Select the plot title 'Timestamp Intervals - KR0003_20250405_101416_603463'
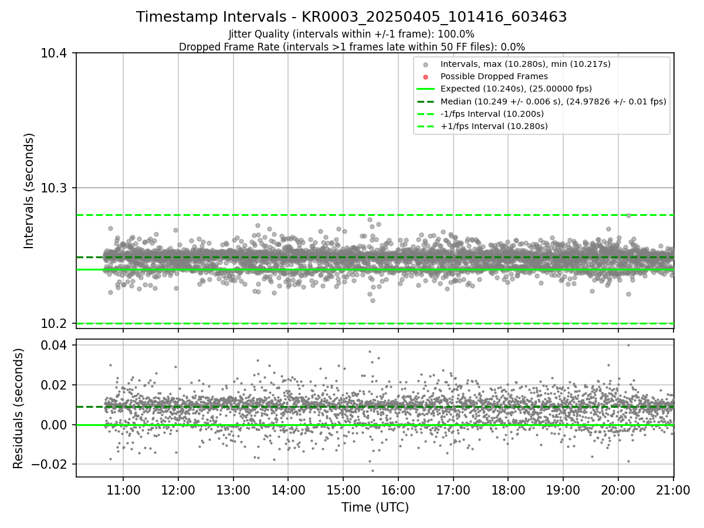 coord(351,17)
